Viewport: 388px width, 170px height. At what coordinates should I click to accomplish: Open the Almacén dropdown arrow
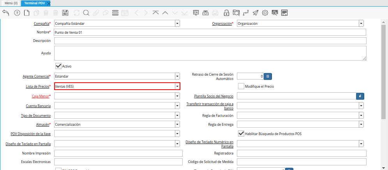(177, 125)
